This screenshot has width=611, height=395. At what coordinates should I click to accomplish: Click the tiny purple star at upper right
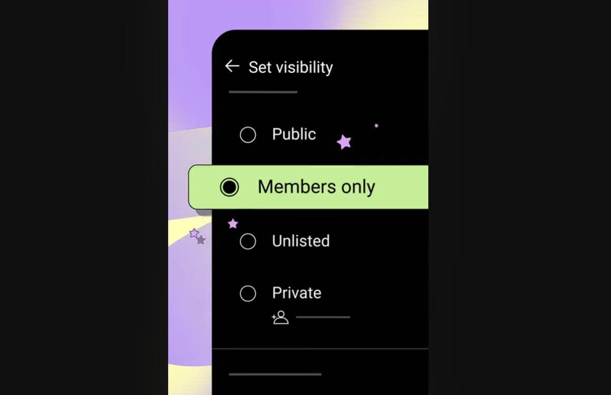pos(376,125)
